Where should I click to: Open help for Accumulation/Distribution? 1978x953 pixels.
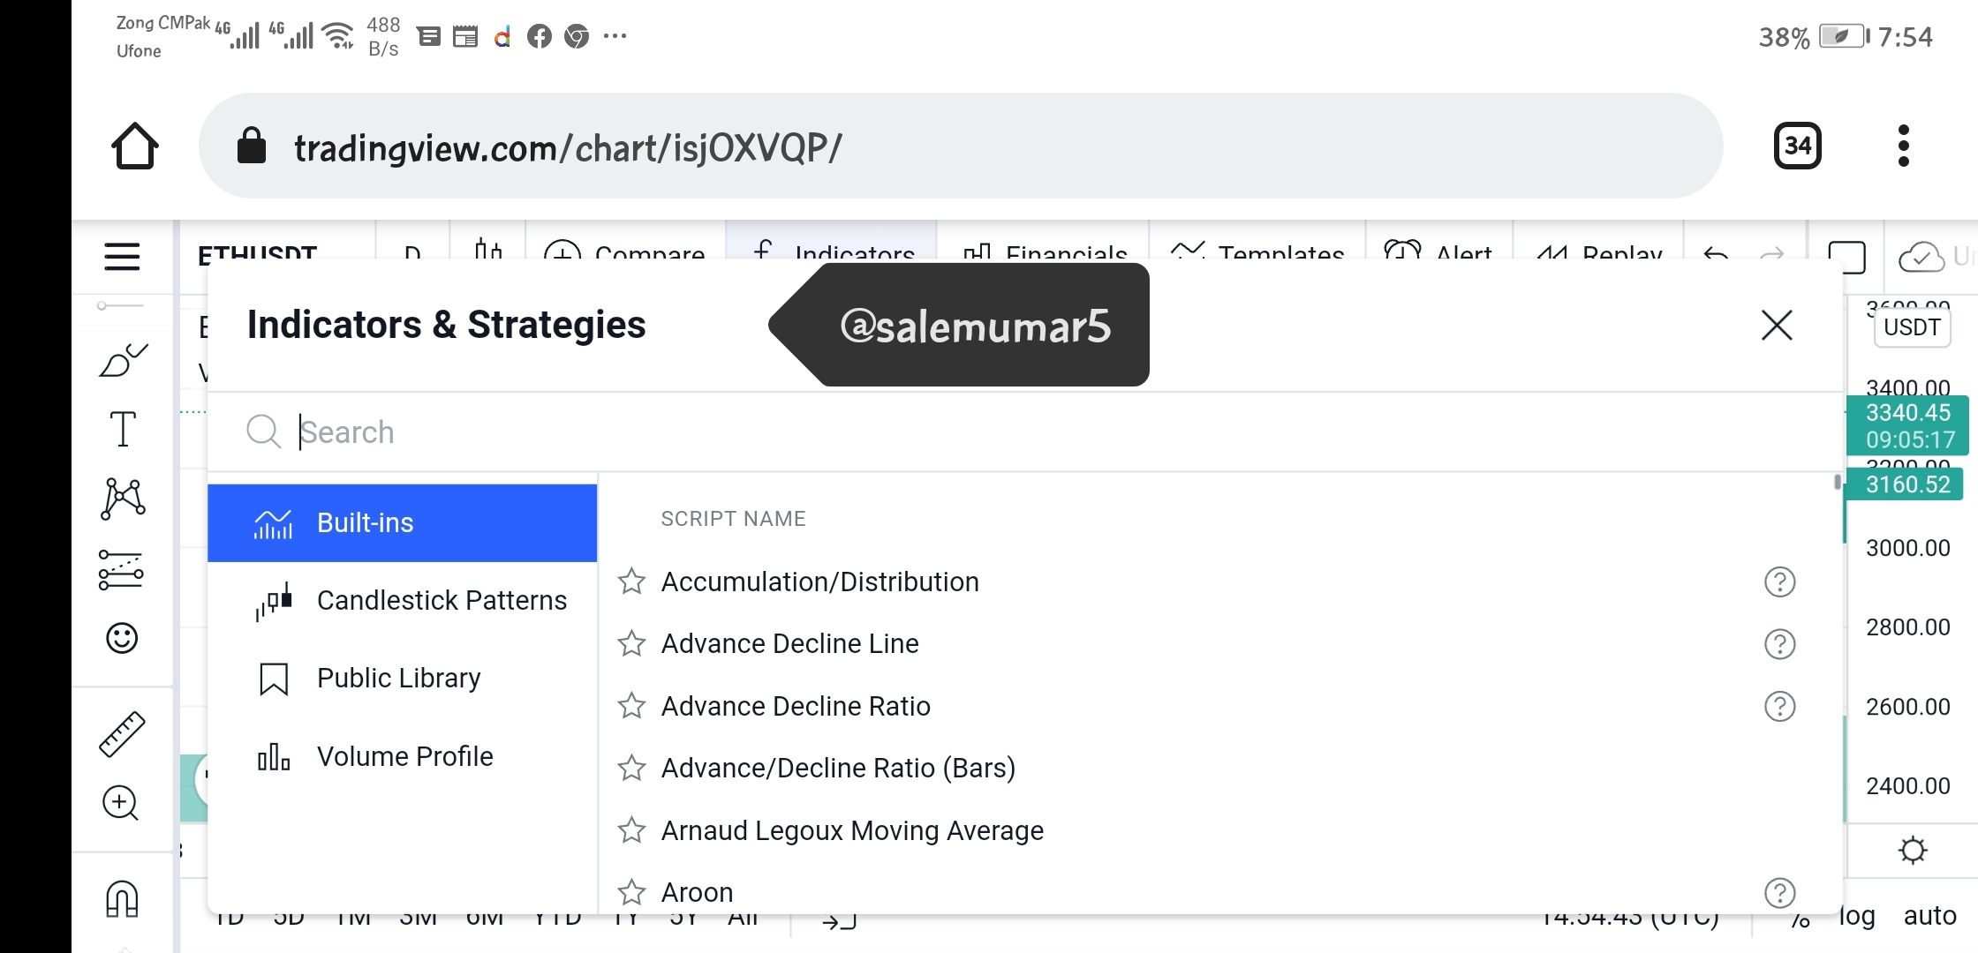[1779, 582]
